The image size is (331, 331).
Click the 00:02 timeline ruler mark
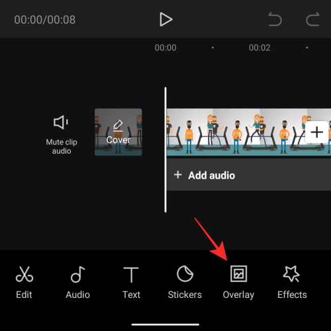click(260, 48)
